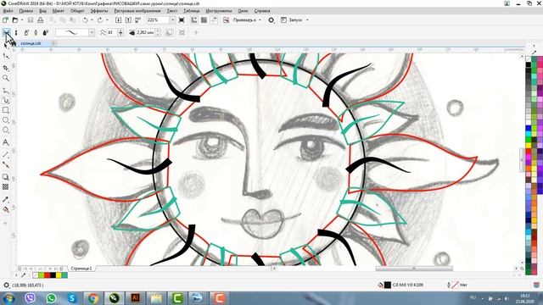Toggle the bounding box button
The image size is (543, 305).
pos(182,32)
